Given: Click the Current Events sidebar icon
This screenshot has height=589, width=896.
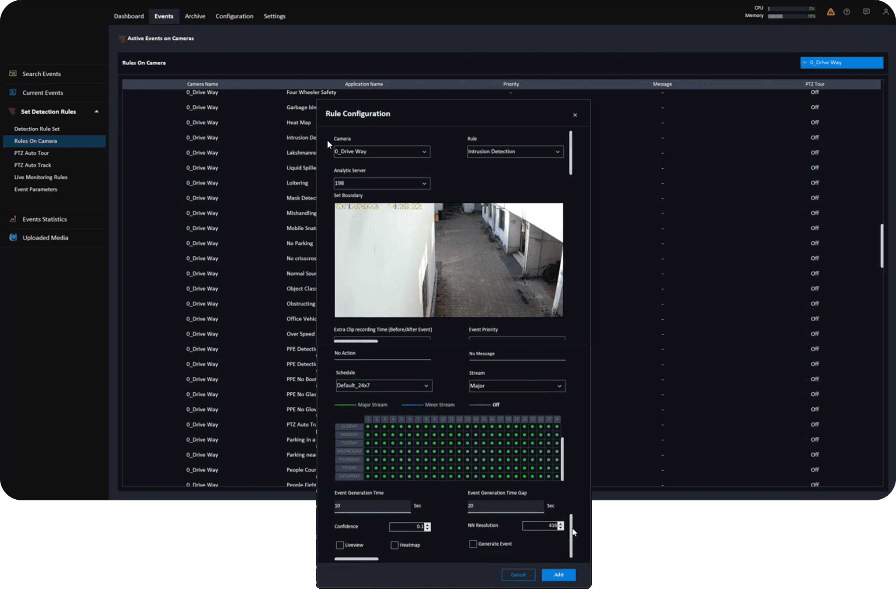Looking at the screenshot, I should tap(13, 93).
